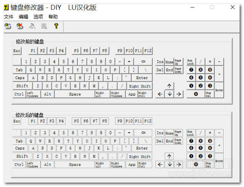Click Right Windows key in 修改后的键盘
The height and width of the screenshot is (187, 244).
click(x=118, y=165)
